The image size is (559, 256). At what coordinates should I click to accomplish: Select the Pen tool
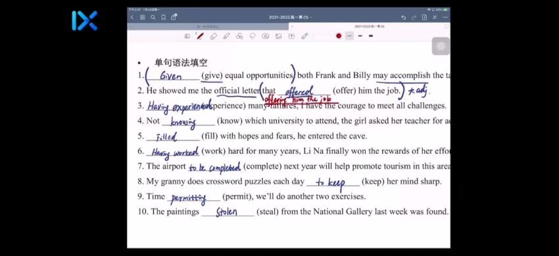(x=201, y=36)
